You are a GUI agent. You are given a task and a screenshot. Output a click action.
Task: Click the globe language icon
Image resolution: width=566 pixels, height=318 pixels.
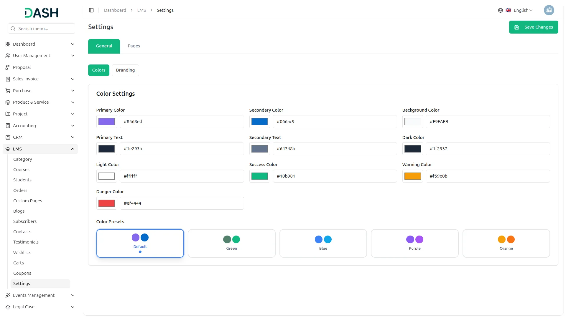tap(500, 10)
